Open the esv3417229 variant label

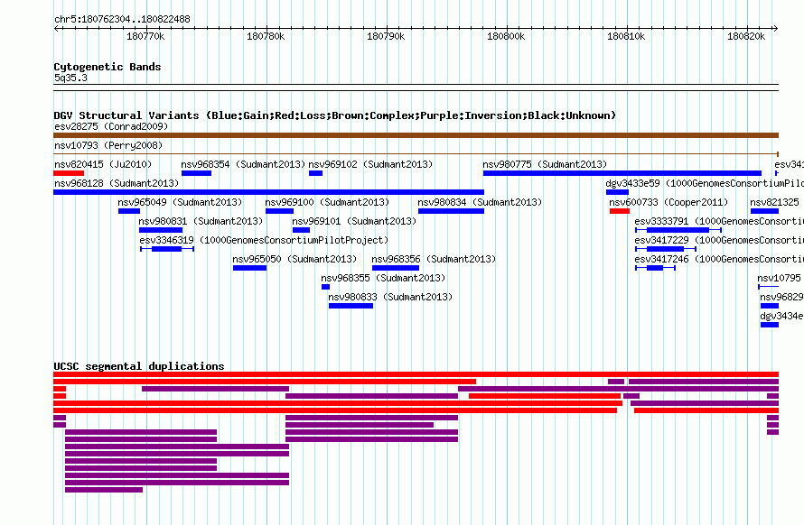click(719, 240)
